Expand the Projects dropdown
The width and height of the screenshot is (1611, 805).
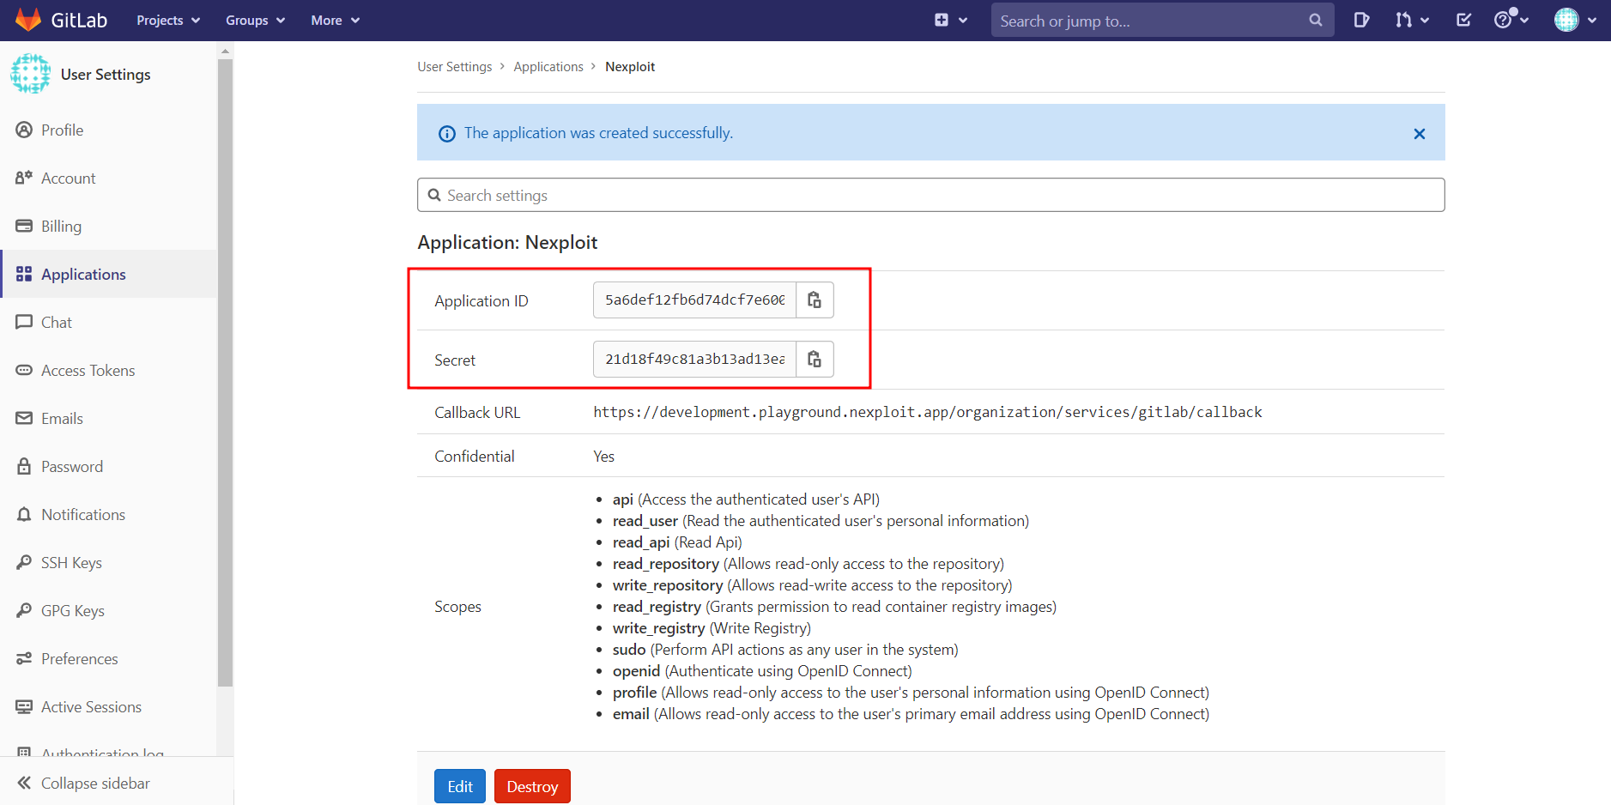tap(168, 20)
